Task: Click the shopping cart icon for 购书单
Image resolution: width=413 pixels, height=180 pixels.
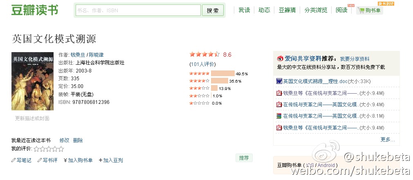Action: pyautogui.click(x=361, y=10)
